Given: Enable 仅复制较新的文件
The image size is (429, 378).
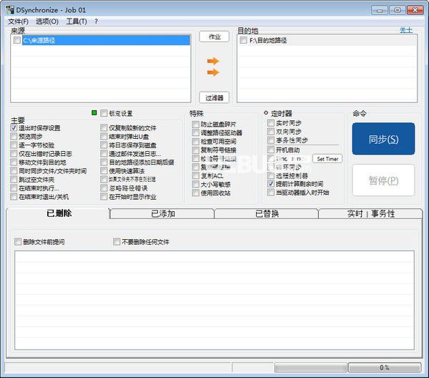Looking at the screenshot, I should coord(104,127).
